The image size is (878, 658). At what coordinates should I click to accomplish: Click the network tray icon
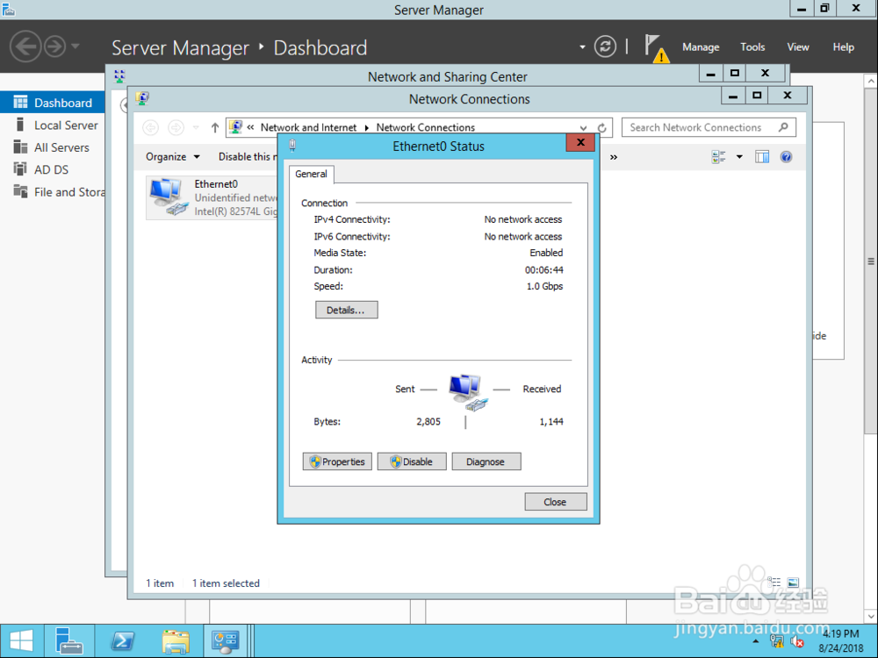coord(777,641)
